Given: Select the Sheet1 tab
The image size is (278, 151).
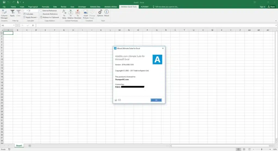Looking at the screenshot, I should click(x=19, y=146).
